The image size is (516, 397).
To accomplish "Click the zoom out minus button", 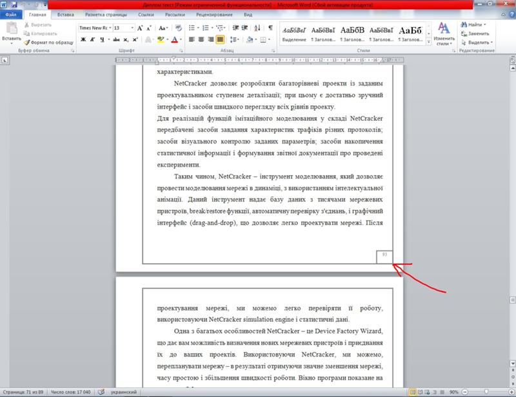I will 464,392.
